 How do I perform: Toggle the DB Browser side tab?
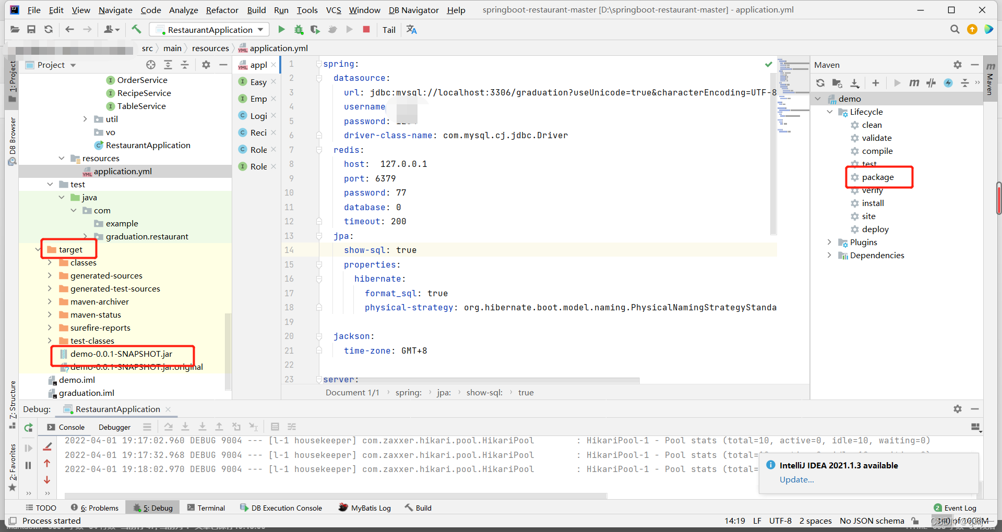coord(13,141)
